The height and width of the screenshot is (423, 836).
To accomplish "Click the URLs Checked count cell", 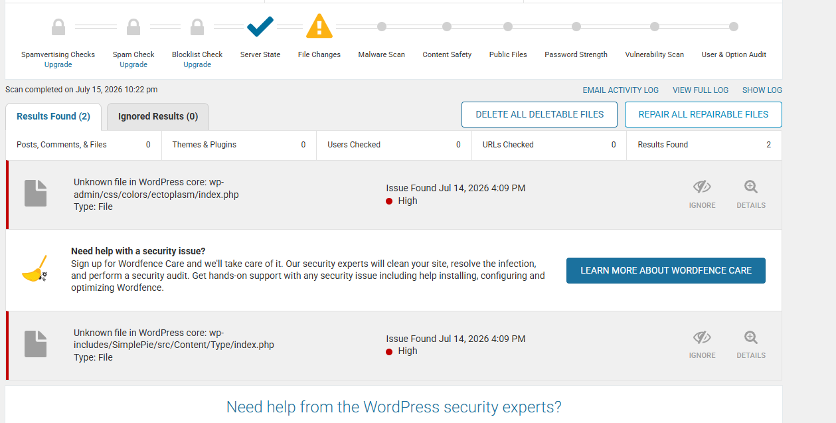I will [549, 145].
